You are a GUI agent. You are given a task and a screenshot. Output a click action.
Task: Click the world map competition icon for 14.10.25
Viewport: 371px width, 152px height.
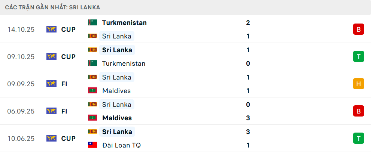pos(51,29)
